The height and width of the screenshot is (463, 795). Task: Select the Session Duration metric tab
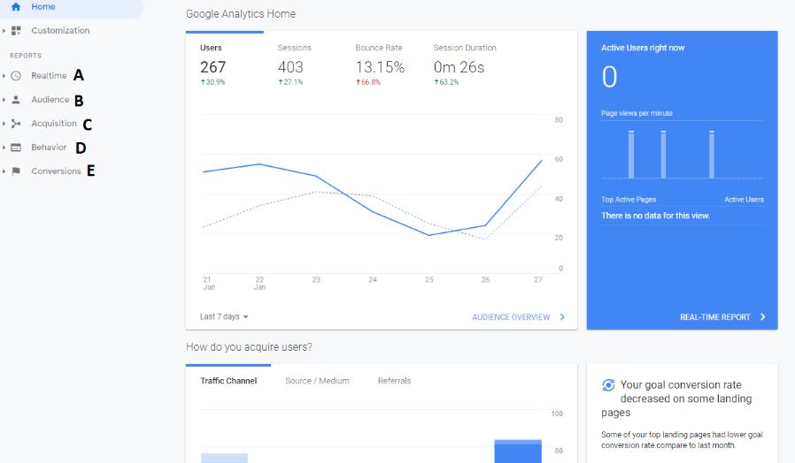point(465,65)
